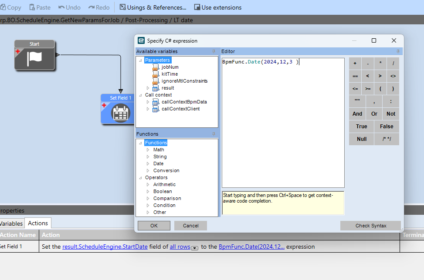This screenshot has height=280, width=424.
Task: Select jobNum parameter
Action: pos(170,67)
